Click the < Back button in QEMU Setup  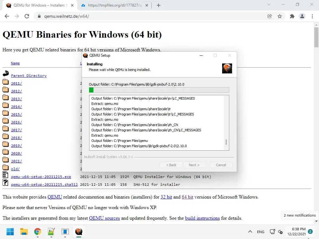point(171,165)
